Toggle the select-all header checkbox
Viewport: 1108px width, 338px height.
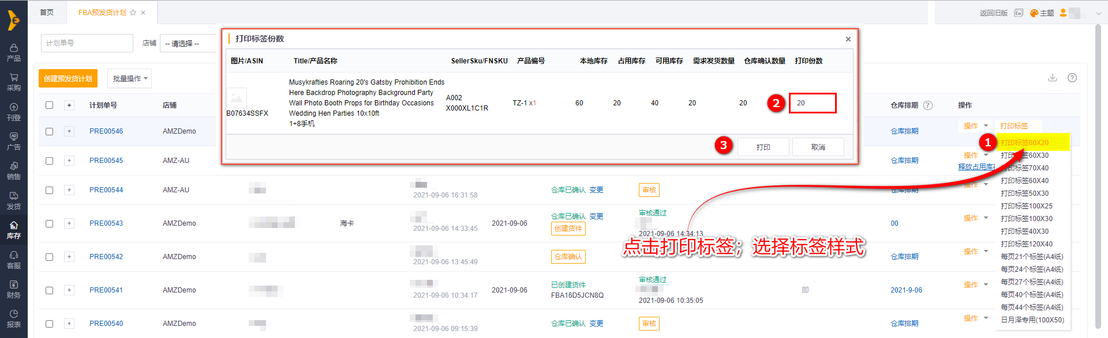[50, 105]
